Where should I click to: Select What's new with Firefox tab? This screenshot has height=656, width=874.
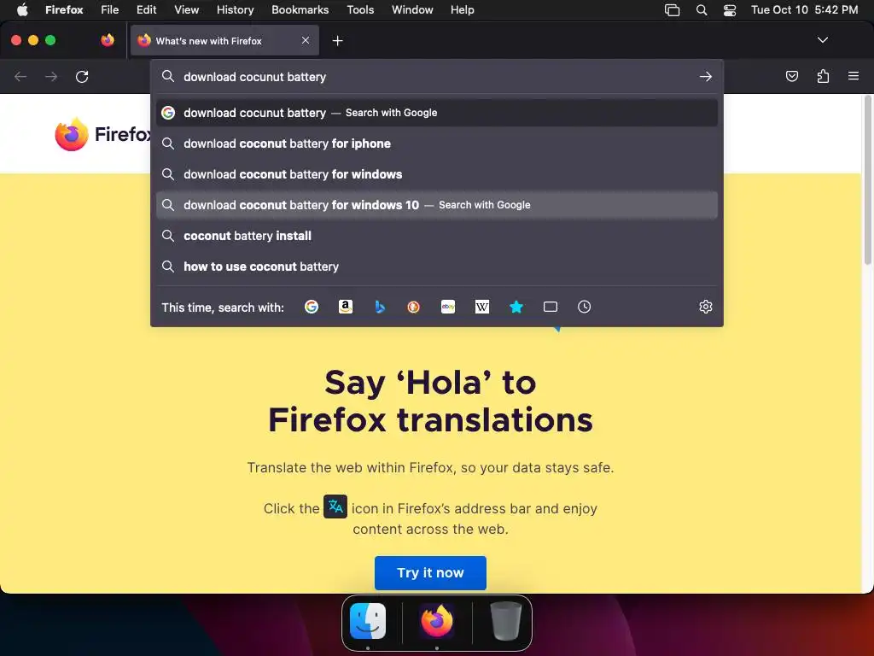pyautogui.click(x=224, y=41)
